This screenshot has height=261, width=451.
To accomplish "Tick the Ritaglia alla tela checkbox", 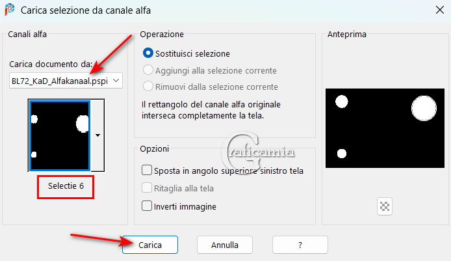I will pyautogui.click(x=147, y=189).
